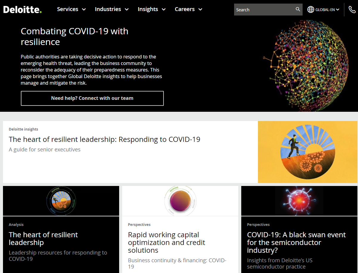The width and height of the screenshot is (358, 273).
Task: Click the 'Analysis' category label
Action: [16, 224]
